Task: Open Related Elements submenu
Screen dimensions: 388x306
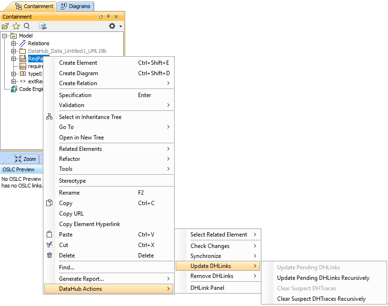Action: point(109,148)
